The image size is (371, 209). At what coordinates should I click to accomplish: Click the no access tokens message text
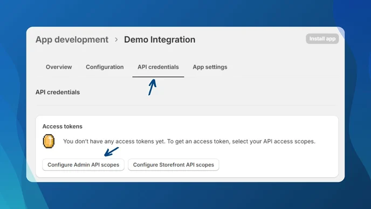[189, 141]
